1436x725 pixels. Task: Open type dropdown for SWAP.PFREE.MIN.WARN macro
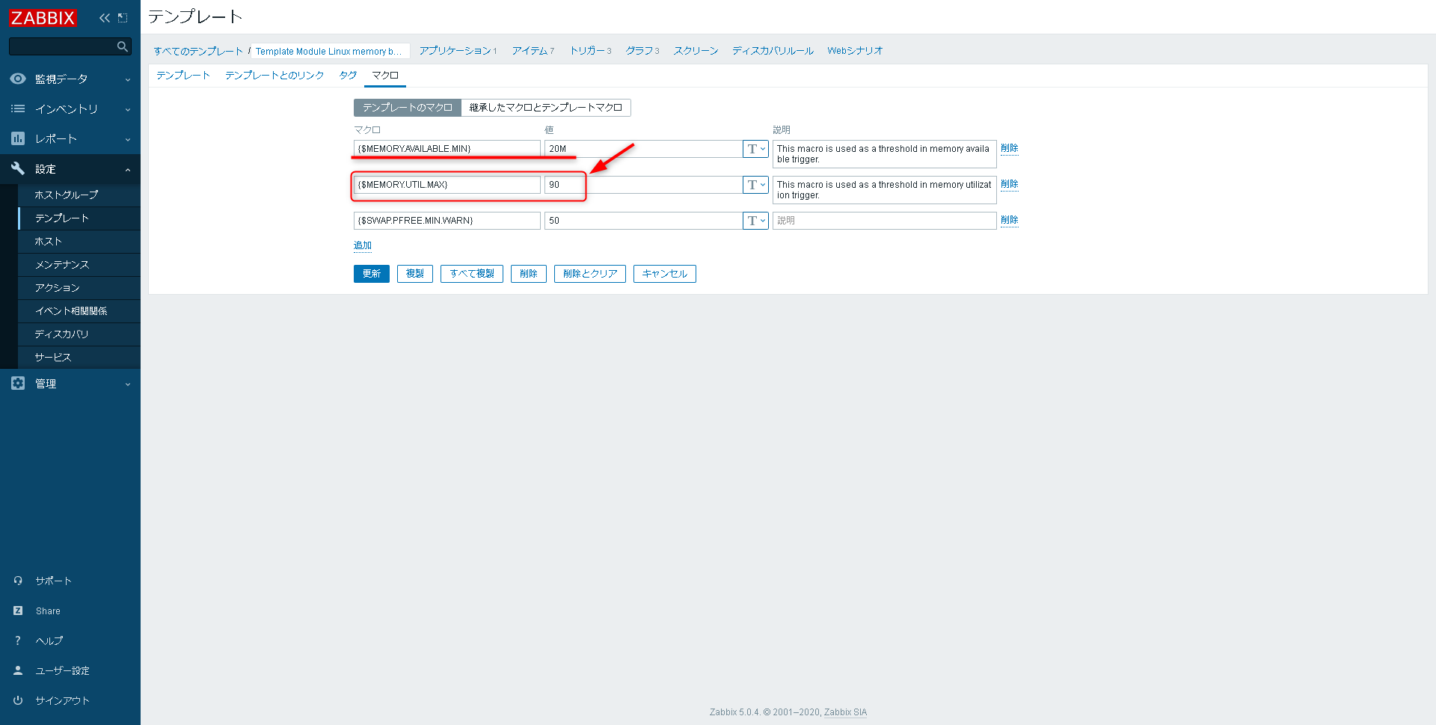point(755,221)
